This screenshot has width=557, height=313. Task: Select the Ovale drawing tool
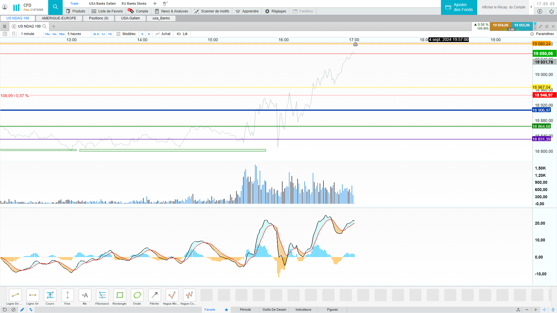point(137,295)
